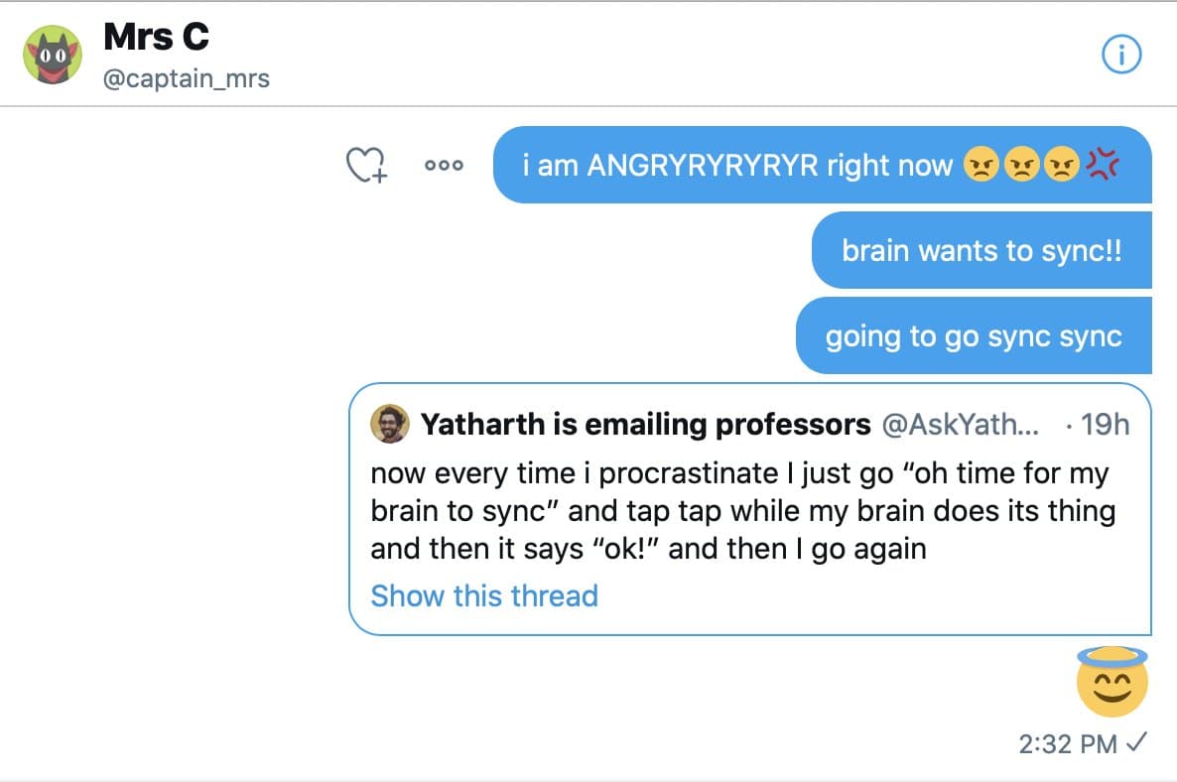Click the @AskYath... handle in the quoted tweet
Image resolution: width=1177 pixels, height=782 pixels.
(960, 425)
